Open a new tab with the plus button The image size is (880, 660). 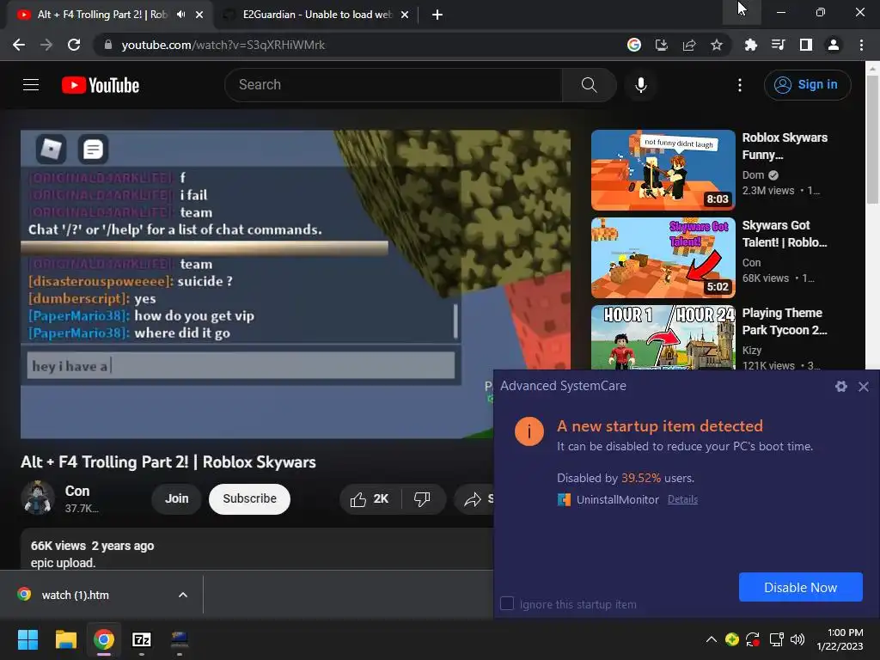pyautogui.click(x=437, y=15)
